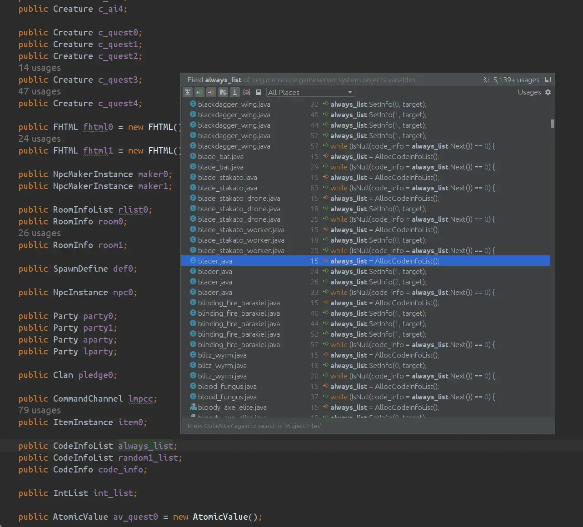Click write-access icon on blade_bat.java line 15

[x=325, y=156]
